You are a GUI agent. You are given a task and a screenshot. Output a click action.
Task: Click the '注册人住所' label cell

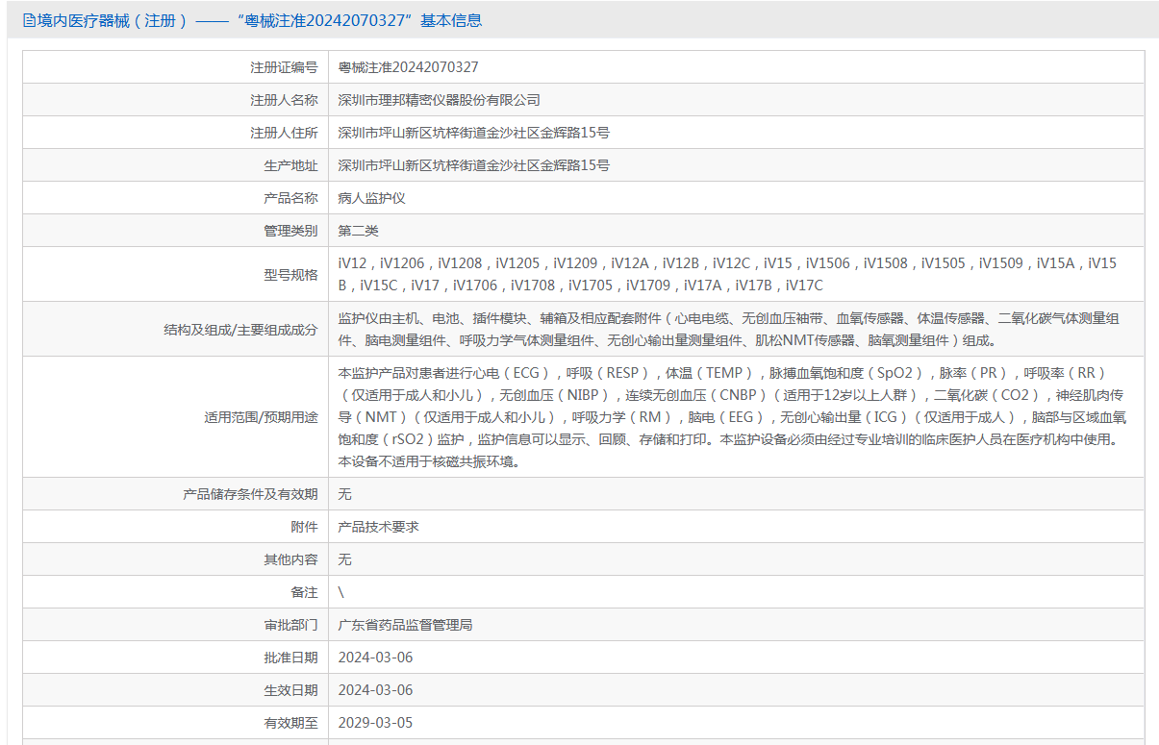pyautogui.click(x=176, y=133)
